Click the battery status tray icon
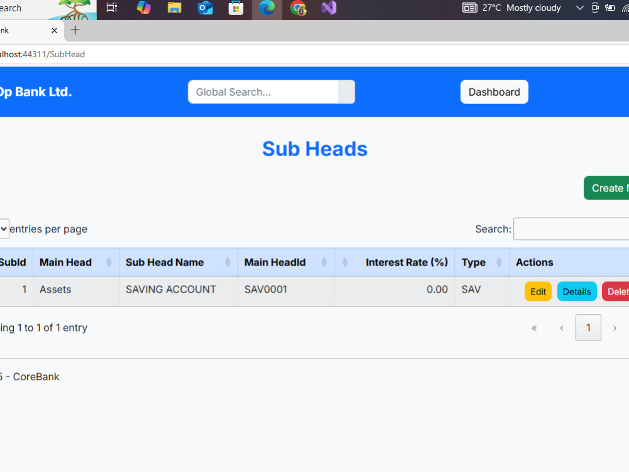 [610, 8]
